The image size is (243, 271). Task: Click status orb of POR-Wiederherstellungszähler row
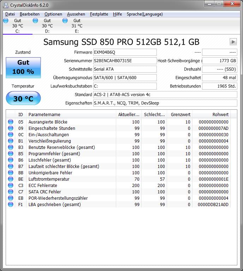[x=11, y=198]
